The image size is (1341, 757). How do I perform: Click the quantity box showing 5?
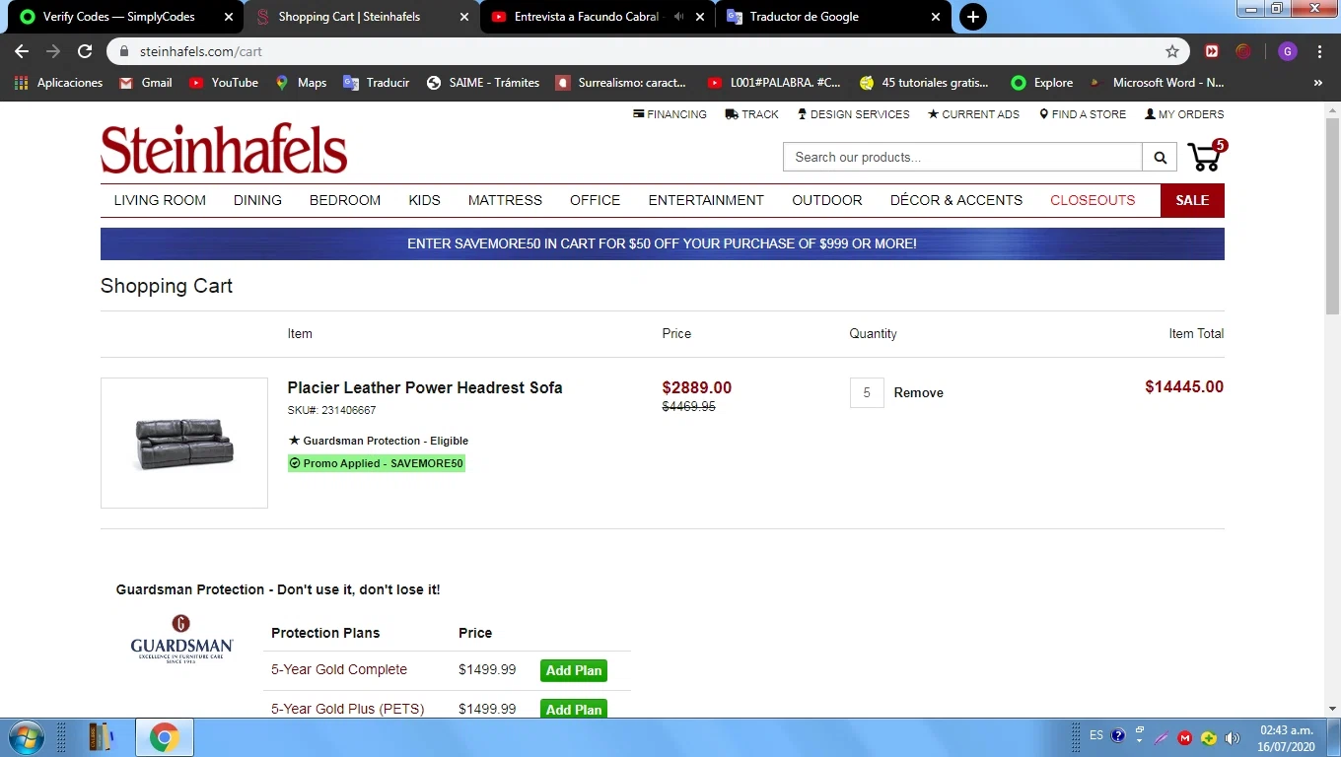[867, 392]
